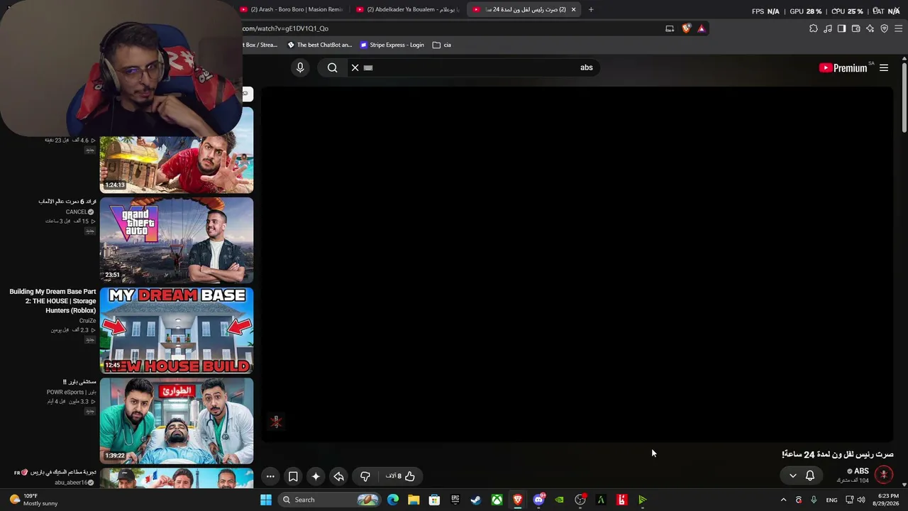Open the browser main menu button
The image size is (908, 511).
coord(899,28)
